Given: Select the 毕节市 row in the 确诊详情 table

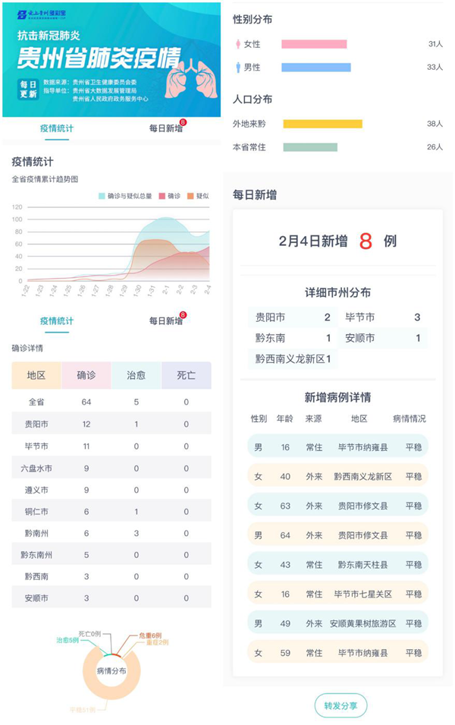Looking at the screenshot, I should 111,446.
